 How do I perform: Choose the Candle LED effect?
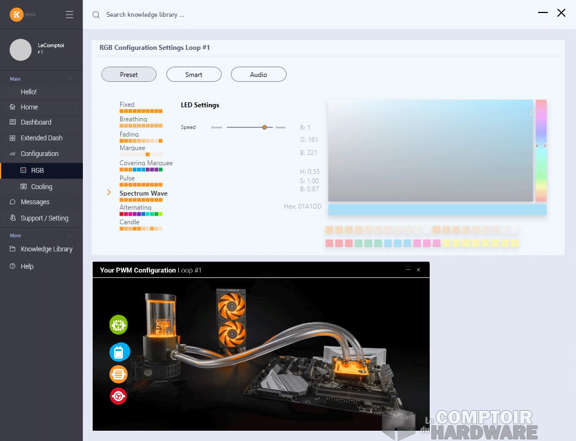[130, 222]
